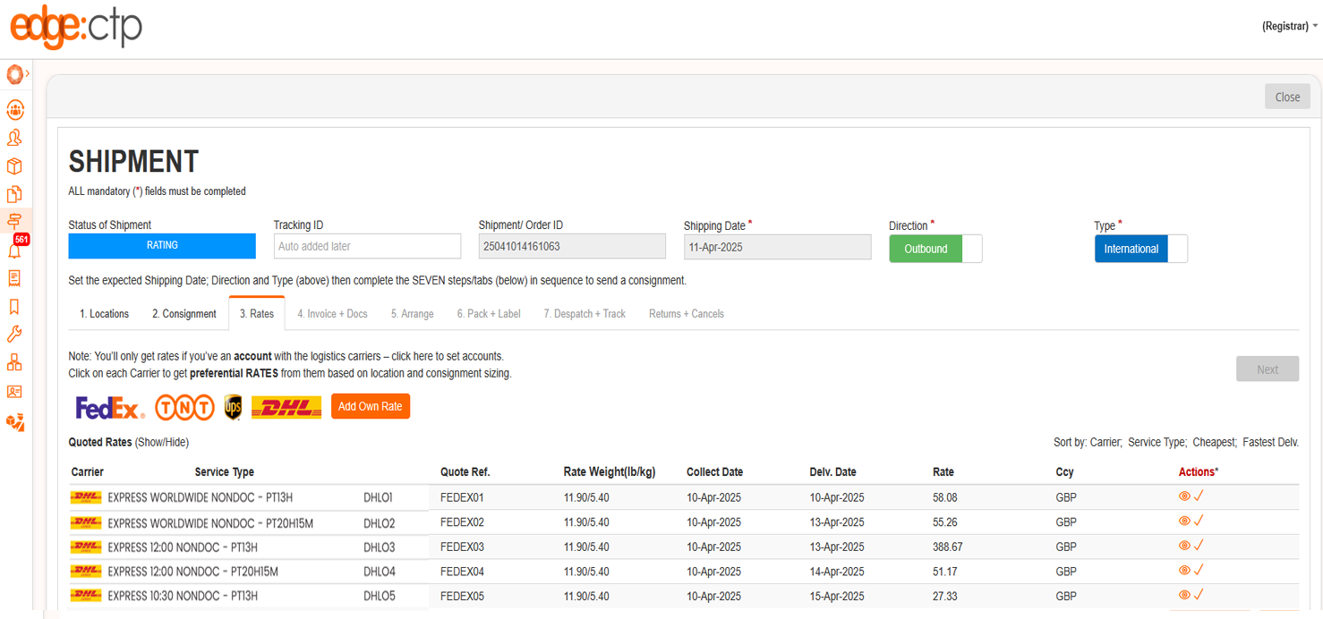Click the Delv. Date column header
Screen dimensions: 1323x619
832,471
